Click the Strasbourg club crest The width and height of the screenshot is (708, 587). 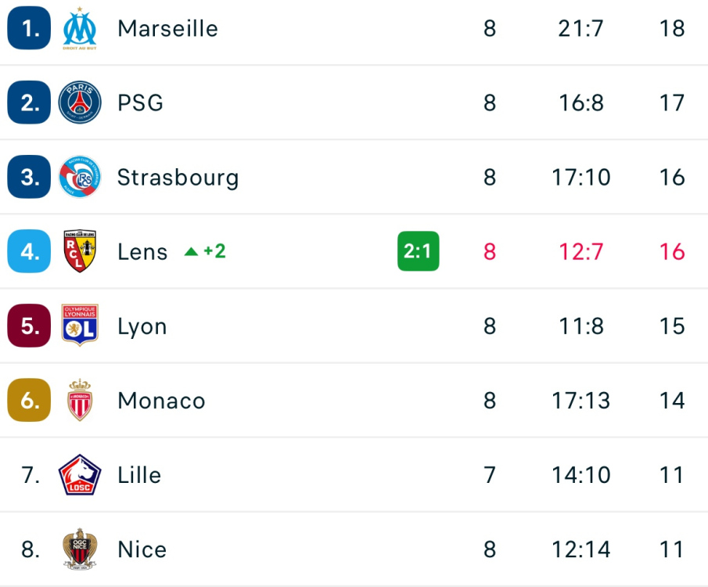pyautogui.click(x=80, y=177)
